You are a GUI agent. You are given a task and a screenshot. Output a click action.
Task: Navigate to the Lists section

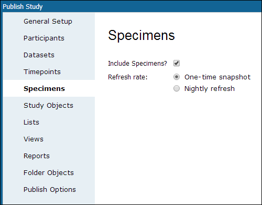31,122
